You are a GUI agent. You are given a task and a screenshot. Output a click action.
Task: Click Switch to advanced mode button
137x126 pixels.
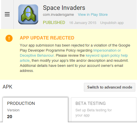110,87
